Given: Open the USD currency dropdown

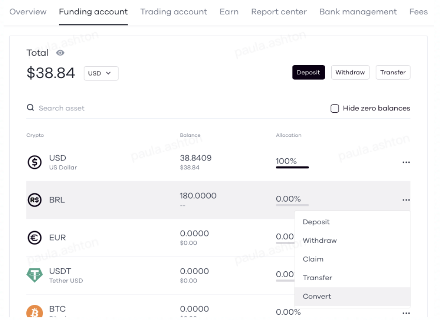Looking at the screenshot, I should point(101,73).
